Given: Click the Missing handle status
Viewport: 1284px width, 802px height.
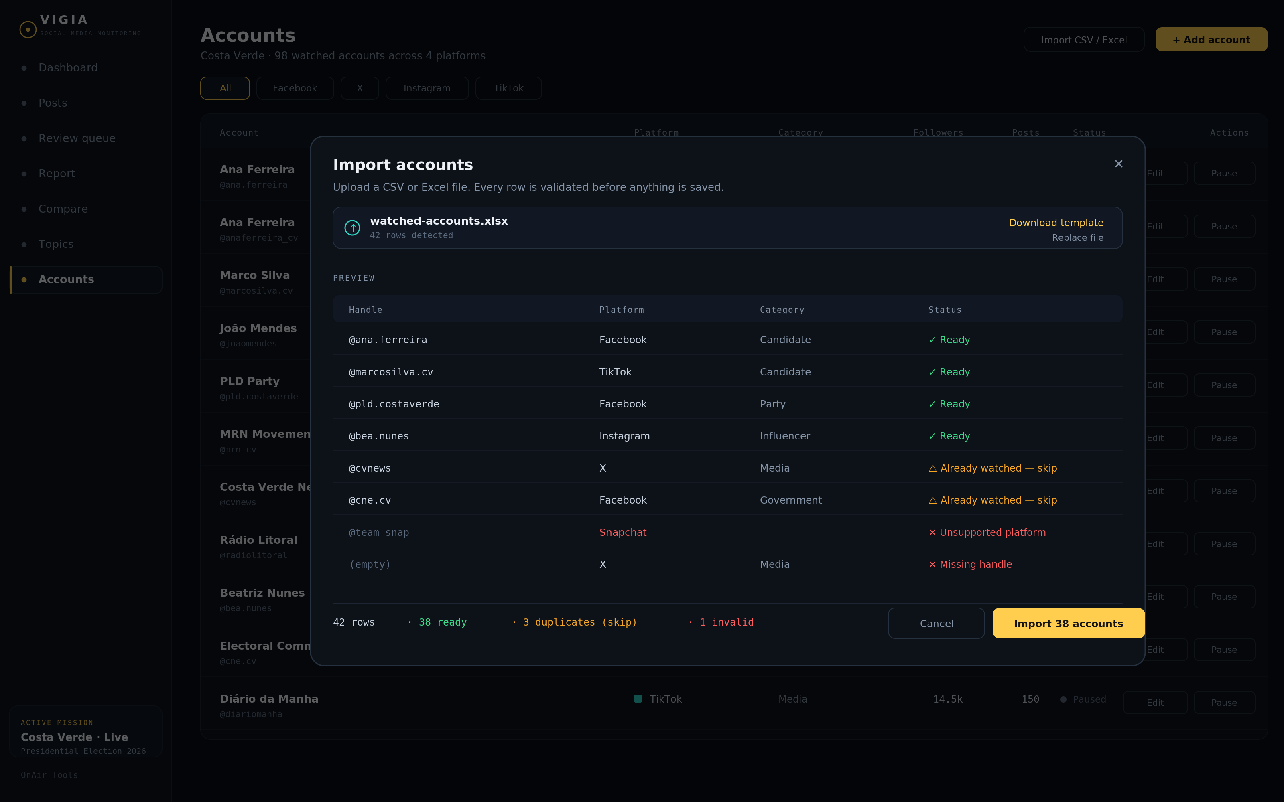Looking at the screenshot, I should tap(970, 564).
